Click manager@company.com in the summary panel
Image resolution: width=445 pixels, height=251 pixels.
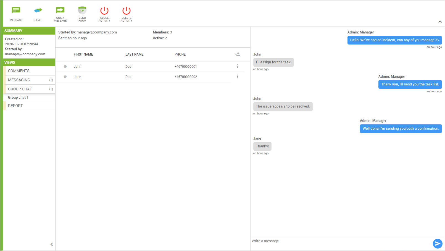coord(25,54)
